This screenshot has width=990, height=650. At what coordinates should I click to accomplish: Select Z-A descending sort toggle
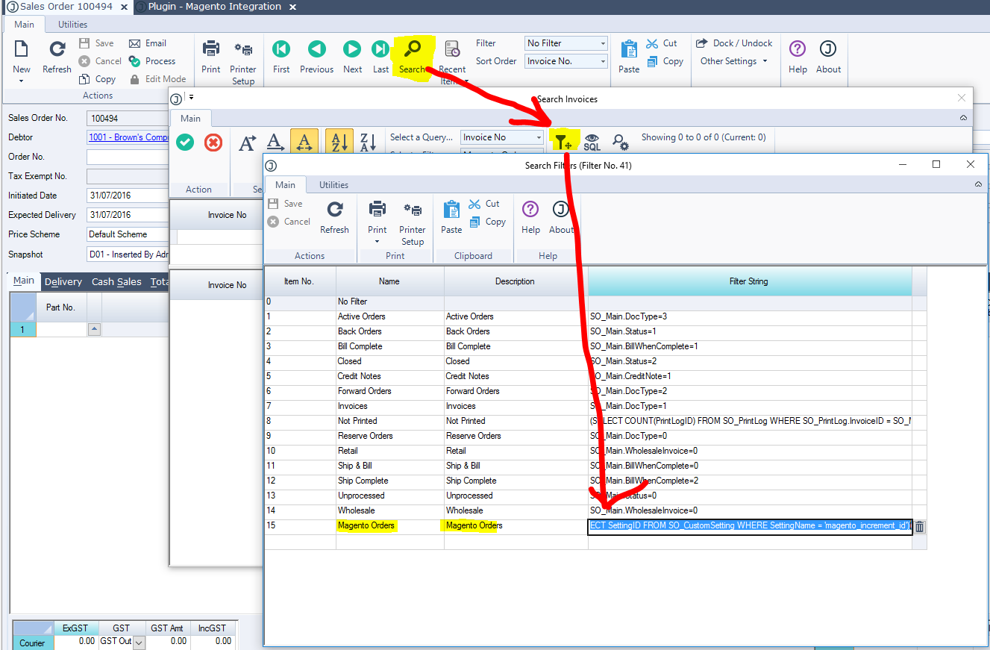(368, 142)
